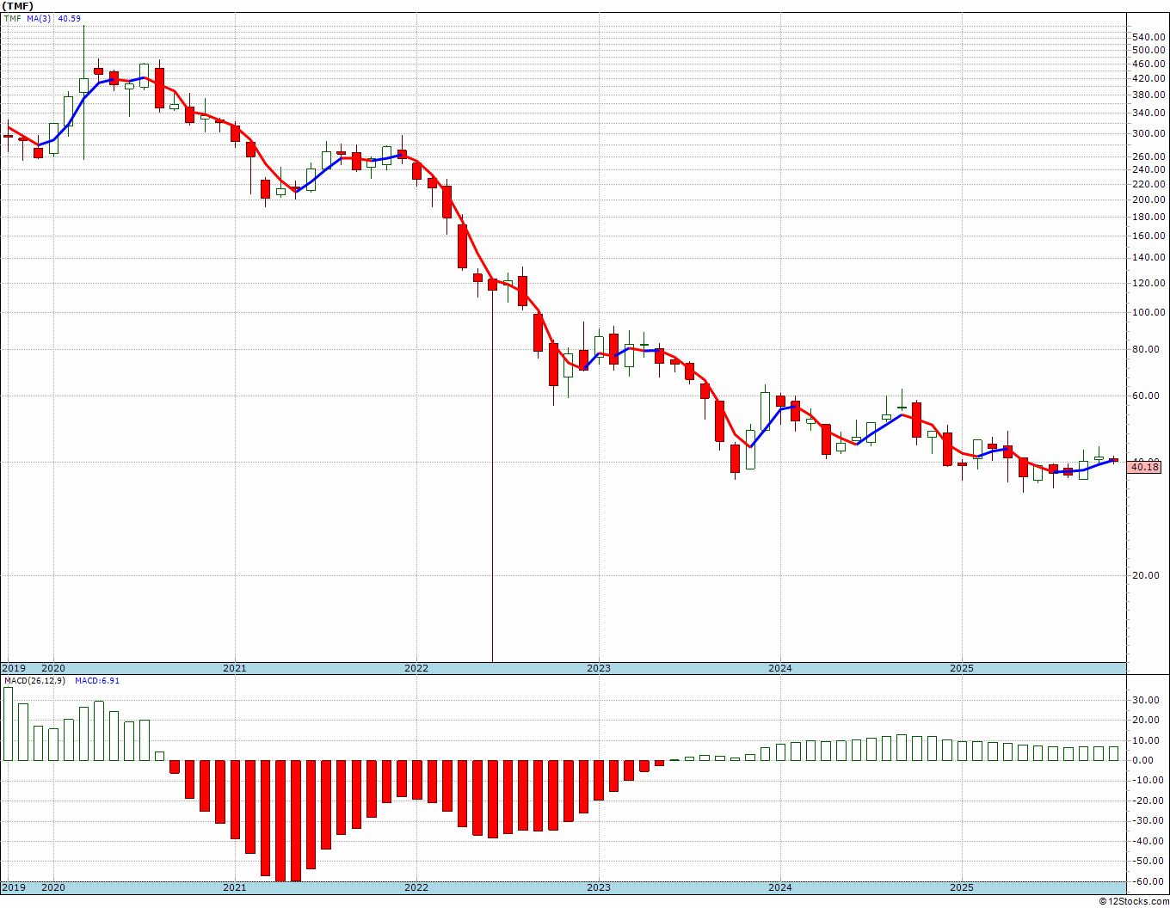Screen dimensions: 1170x908
Task: Select -60.00 on the MACD axis
Action: (1150, 881)
